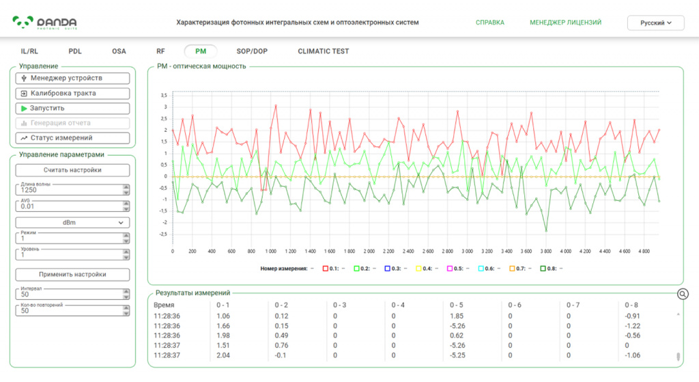Toggle light green 0.2 series legend box
The image size is (699, 382).
click(356, 269)
